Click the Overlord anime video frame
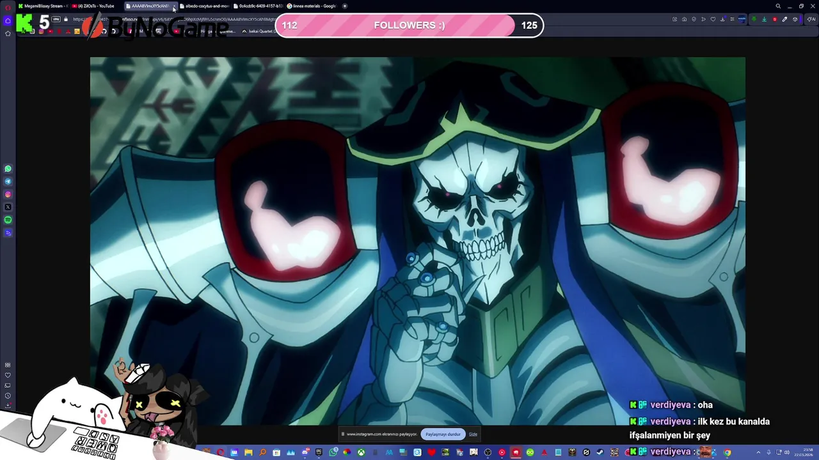 [417, 241]
